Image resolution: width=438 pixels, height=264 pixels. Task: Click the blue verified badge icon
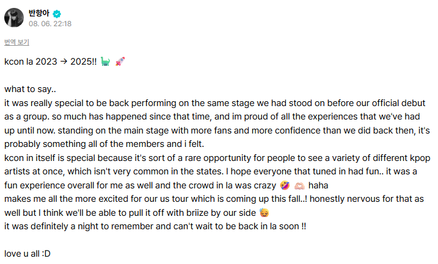point(57,13)
